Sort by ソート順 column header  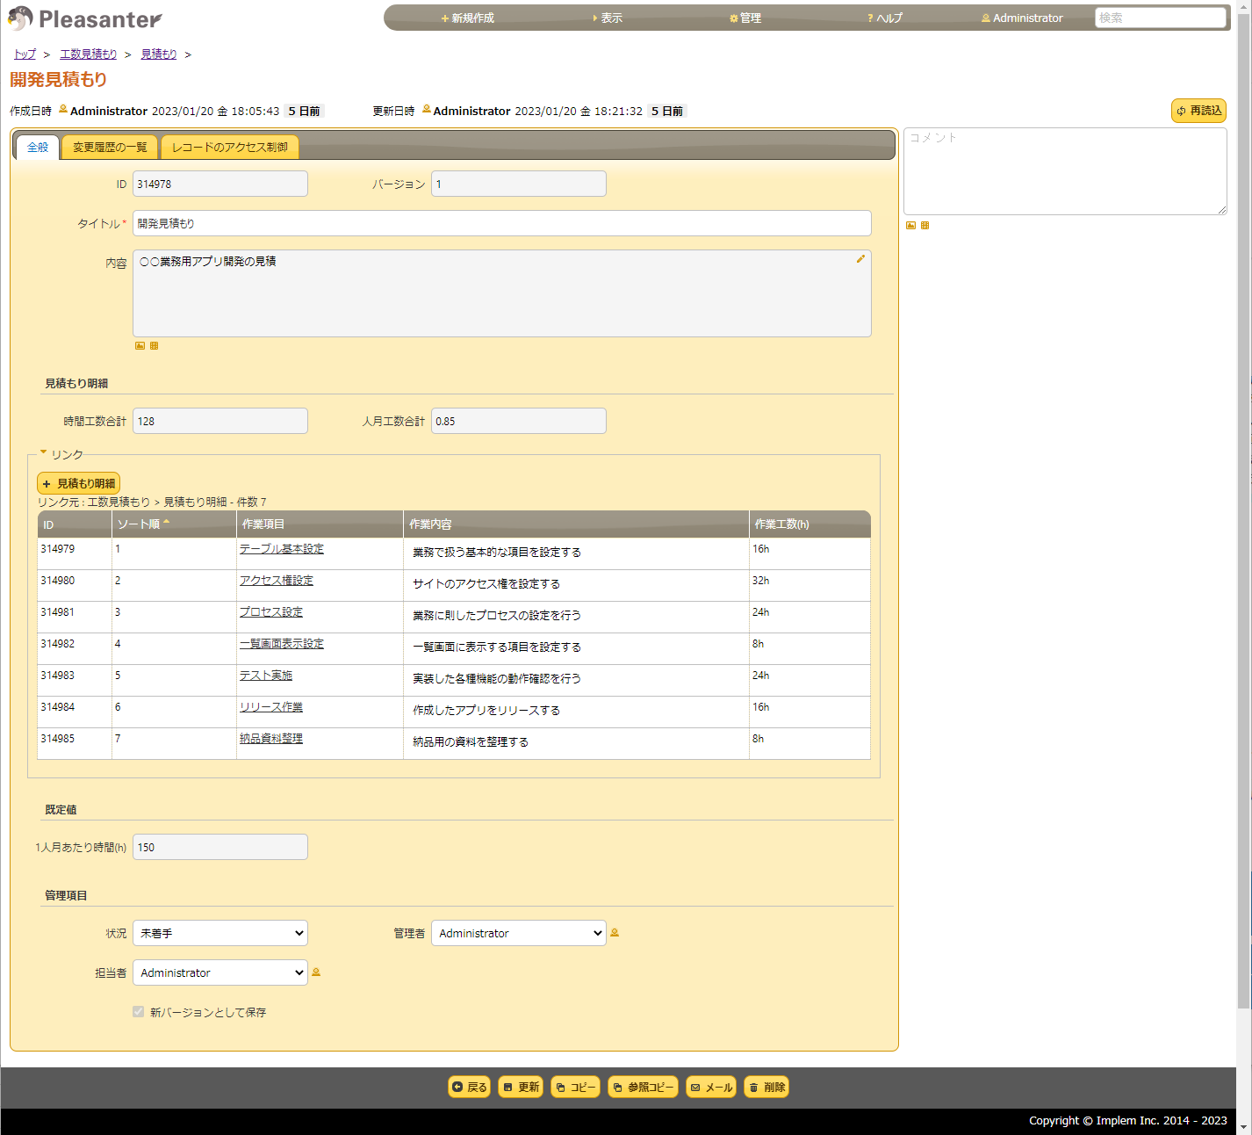(175, 524)
